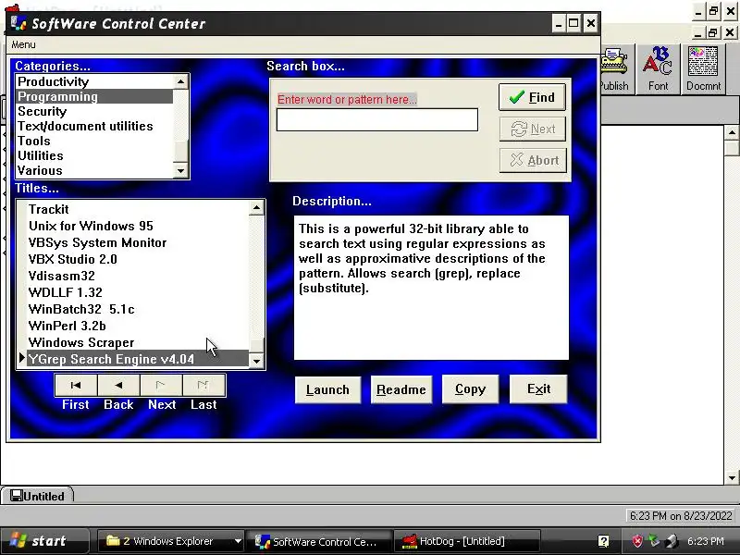Click the description text box

pos(431,288)
